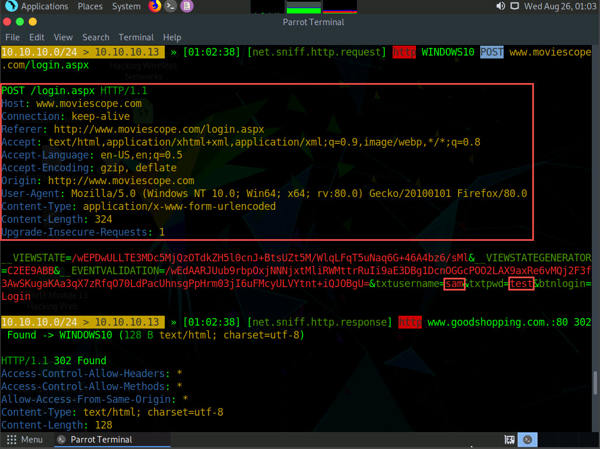
Task: Click the Parrot logo icon in the panel
Action: (11, 6)
